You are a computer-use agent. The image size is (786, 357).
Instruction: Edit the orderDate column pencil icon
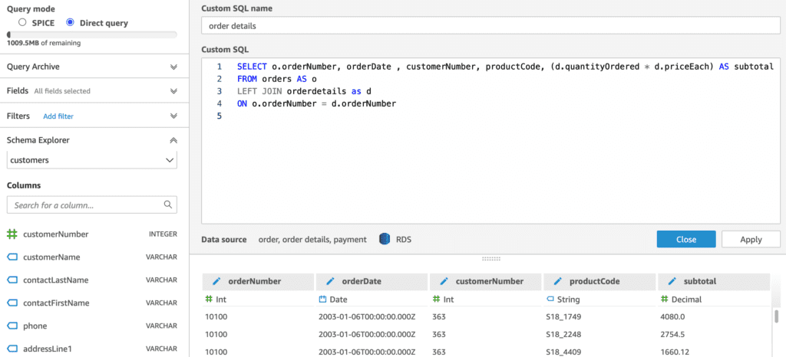(x=330, y=281)
